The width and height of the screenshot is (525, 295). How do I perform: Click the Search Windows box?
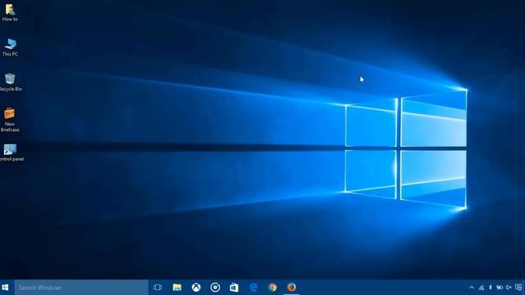point(81,288)
